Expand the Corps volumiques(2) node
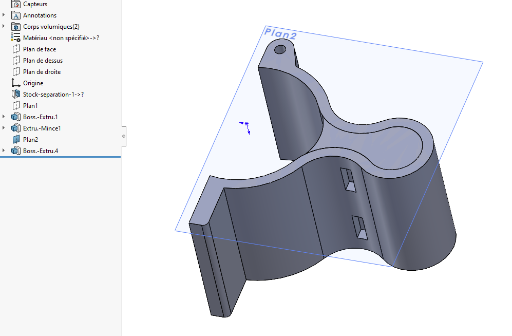The image size is (512, 336). (4, 26)
